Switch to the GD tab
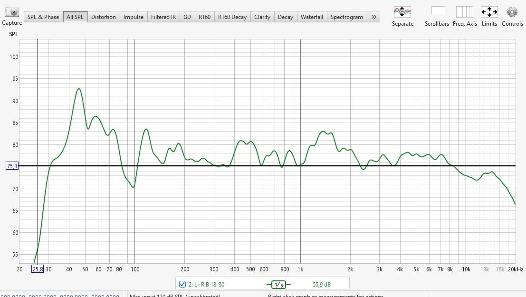Screen dimensions: 526x297 (187, 17)
